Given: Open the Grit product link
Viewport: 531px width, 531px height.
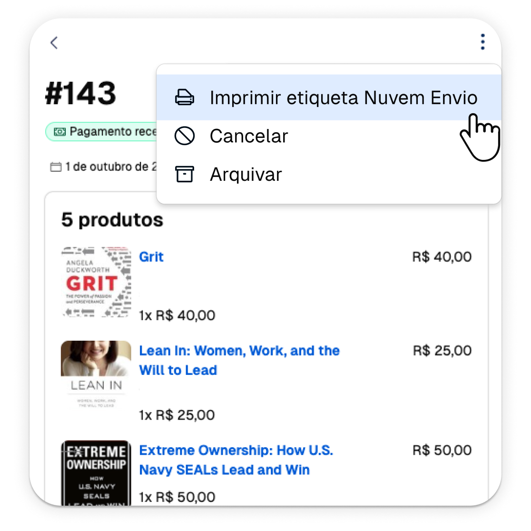Looking at the screenshot, I should point(151,256).
